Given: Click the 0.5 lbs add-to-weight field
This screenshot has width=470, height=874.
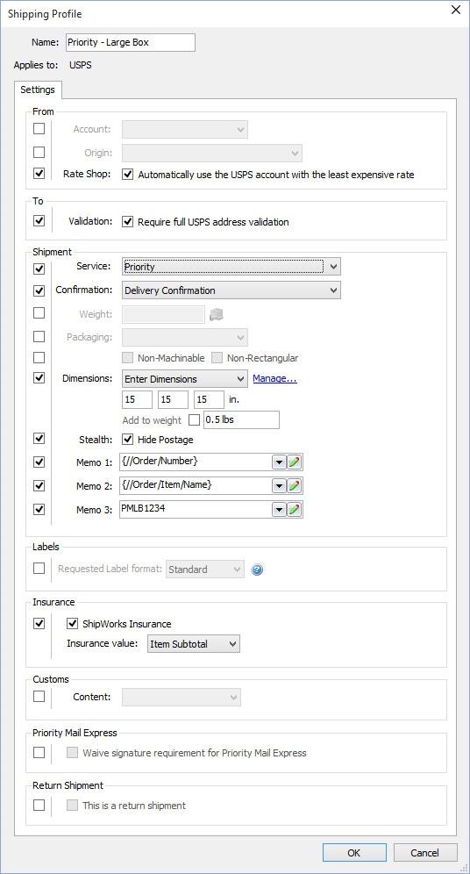Looking at the screenshot, I should pyautogui.click(x=241, y=419).
